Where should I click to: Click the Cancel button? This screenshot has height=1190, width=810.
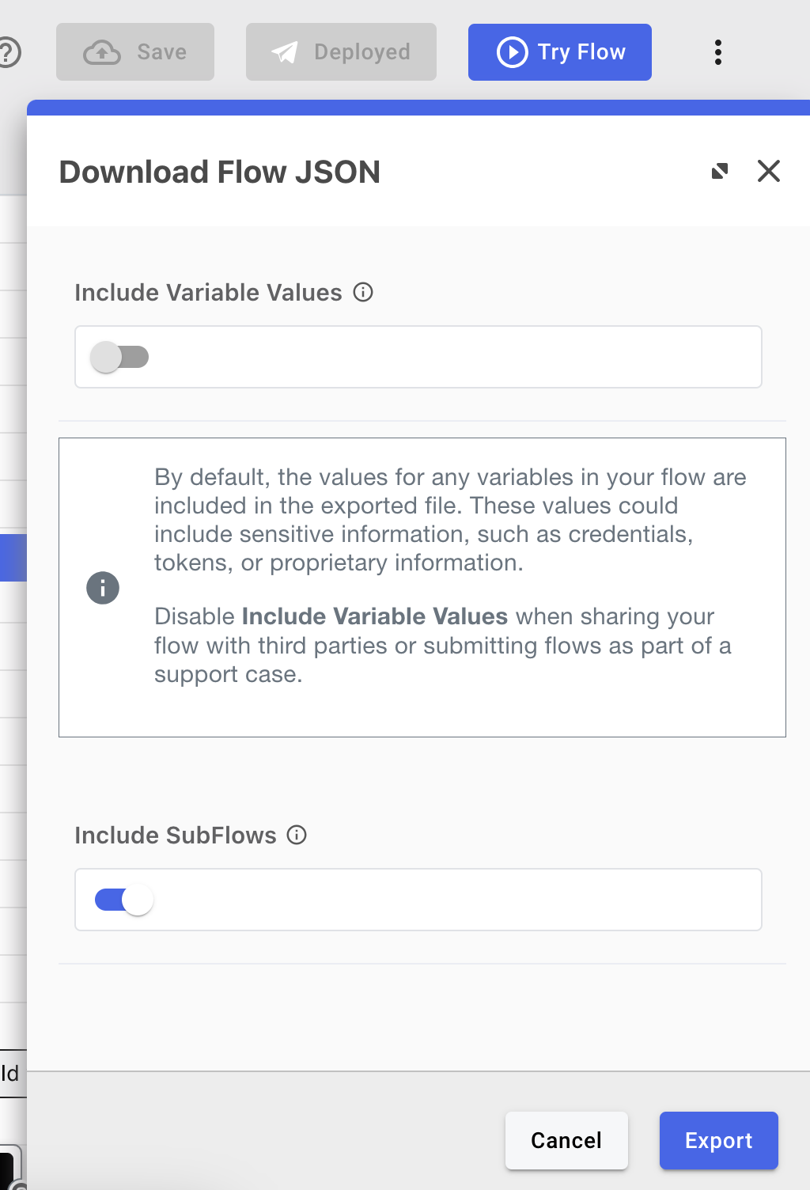(566, 1140)
